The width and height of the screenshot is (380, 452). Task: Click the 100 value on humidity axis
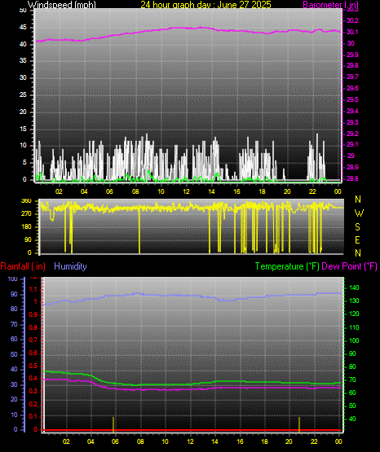pyautogui.click(x=13, y=279)
